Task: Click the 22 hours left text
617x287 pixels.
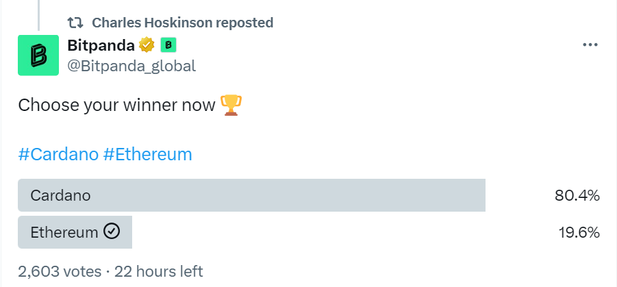Action: click(x=160, y=271)
